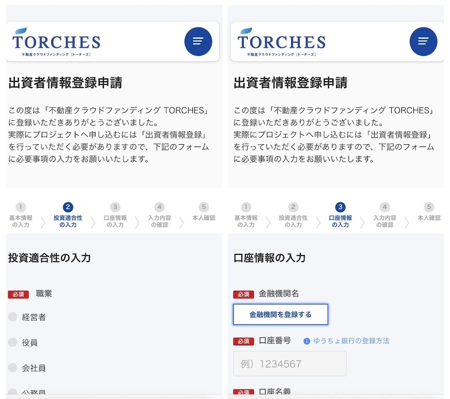The width and height of the screenshot is (450, 399).
Task: Select the 経営者 occupation radio button
Action: pos(13,317)
